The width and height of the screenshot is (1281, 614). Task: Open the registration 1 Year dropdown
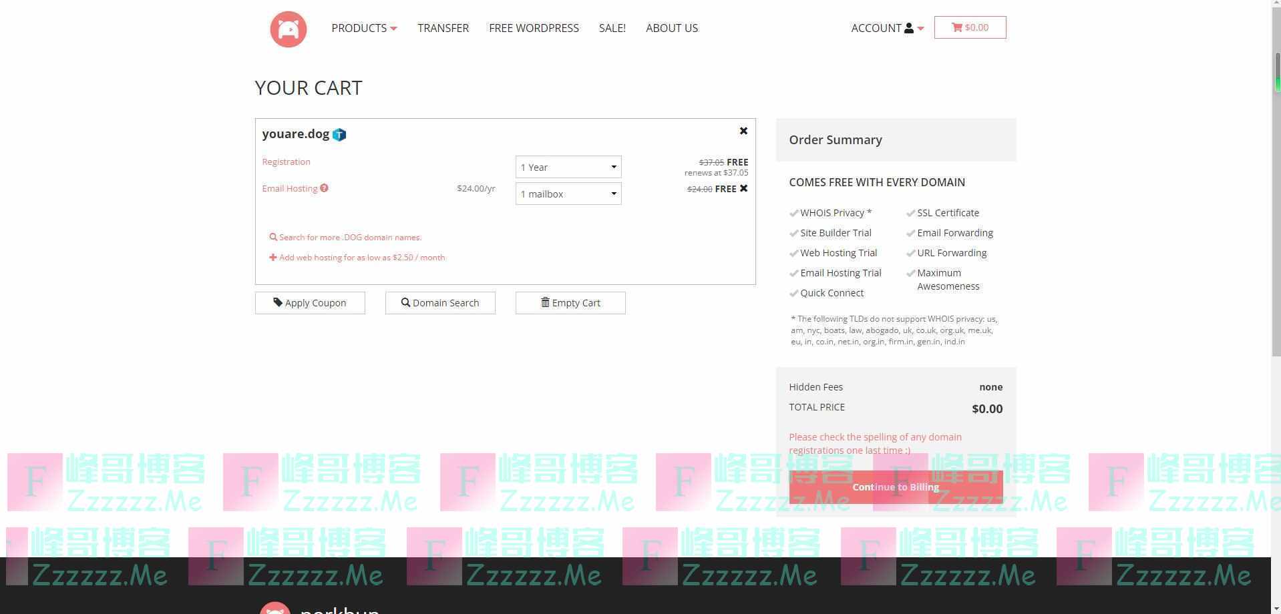coord(568,167)
